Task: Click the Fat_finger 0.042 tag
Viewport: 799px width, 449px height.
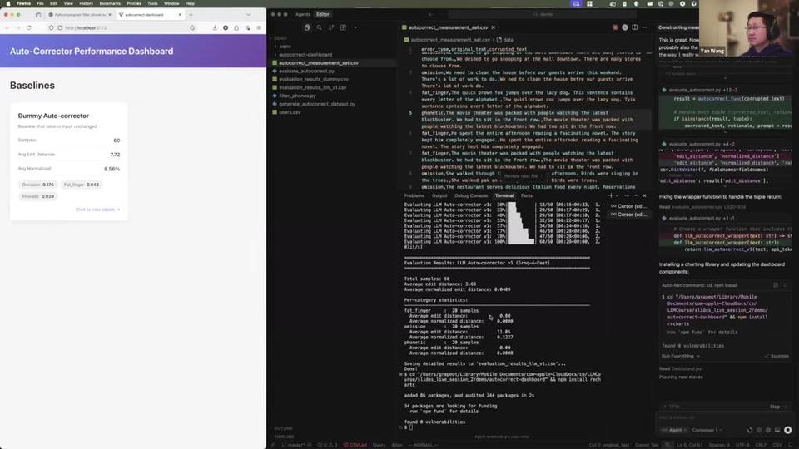Action: (x=82, y=185)
